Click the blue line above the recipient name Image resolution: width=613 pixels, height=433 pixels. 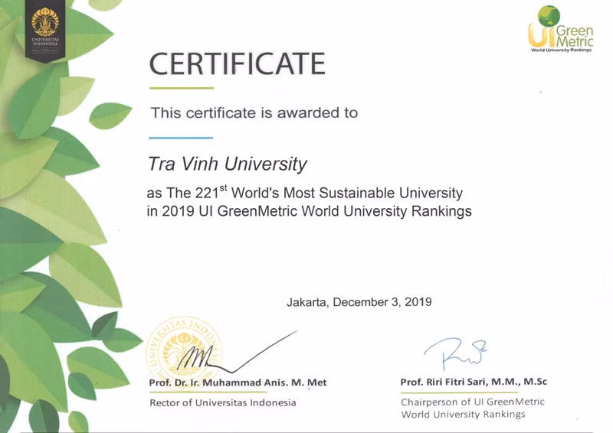click(x=181, y=138)
